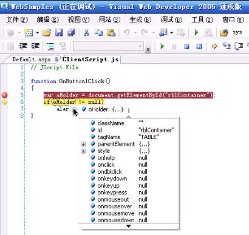Click the Copy icon in the toolbar
This screenshot has height=235, width=249.
click(99, 33)
